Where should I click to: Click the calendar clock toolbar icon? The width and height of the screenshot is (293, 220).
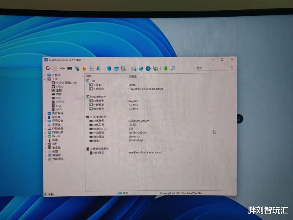click(123, 69)
